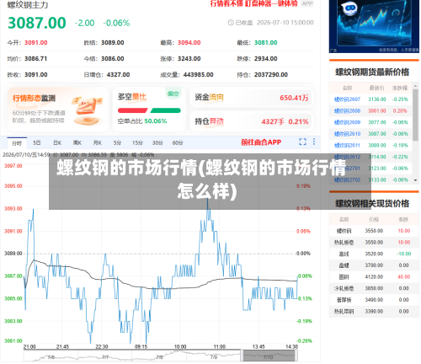
Task: Click the 最低 3081.00 value
Action: pos(265,42)
